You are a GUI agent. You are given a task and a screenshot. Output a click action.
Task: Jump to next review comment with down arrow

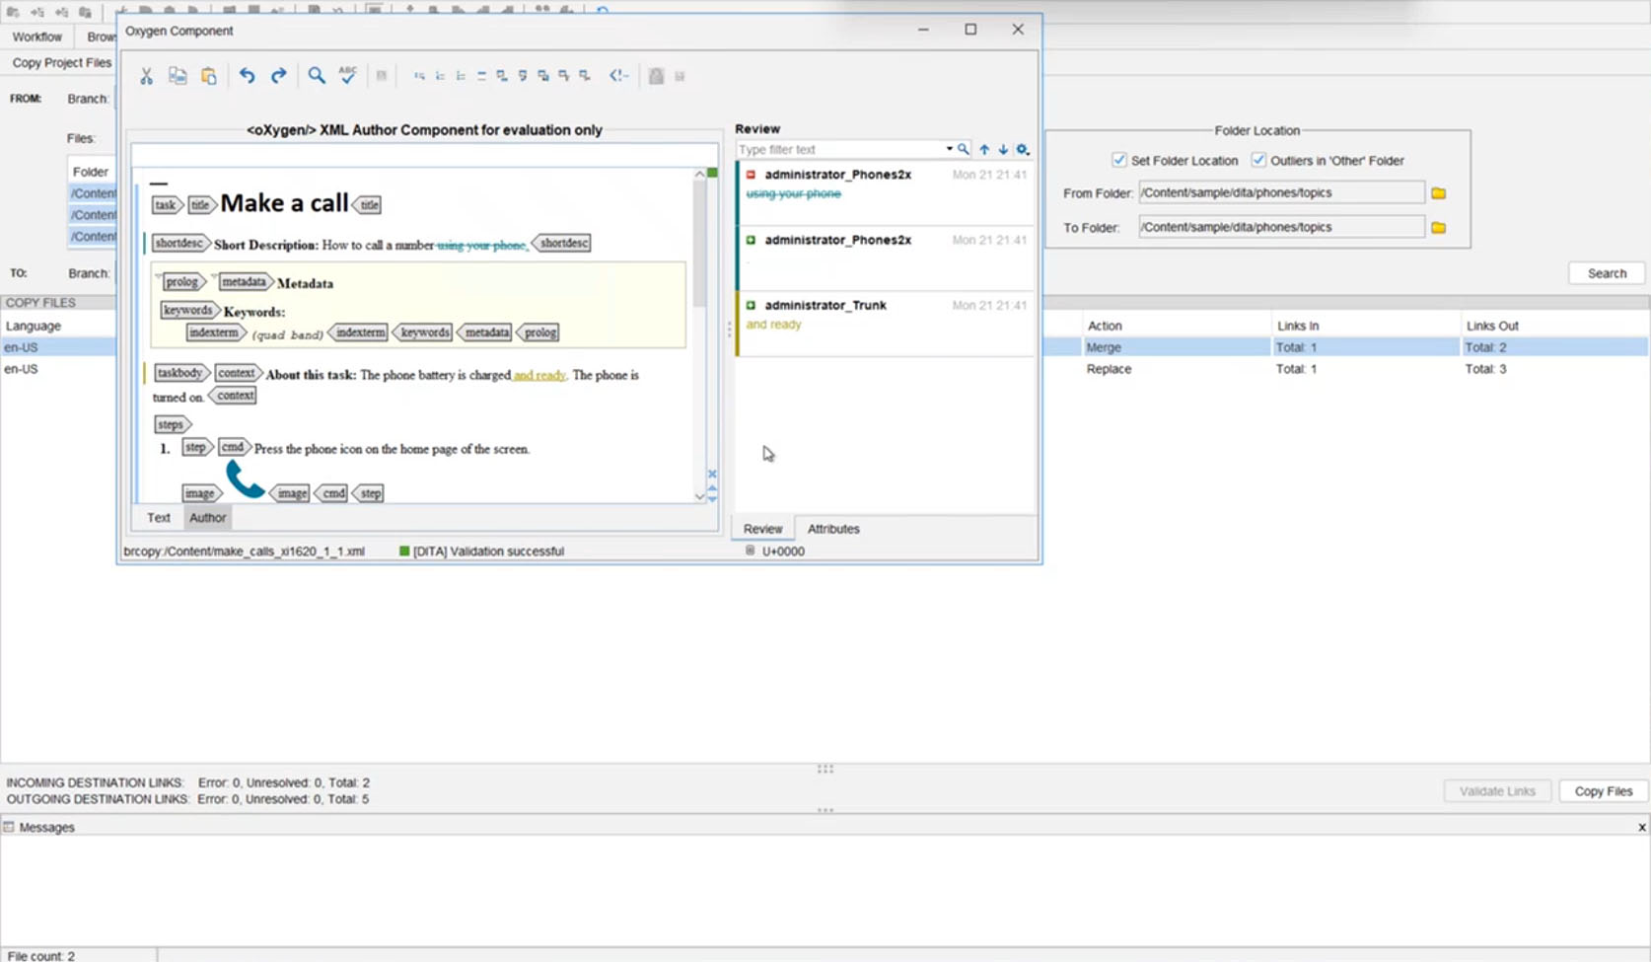1003,149
